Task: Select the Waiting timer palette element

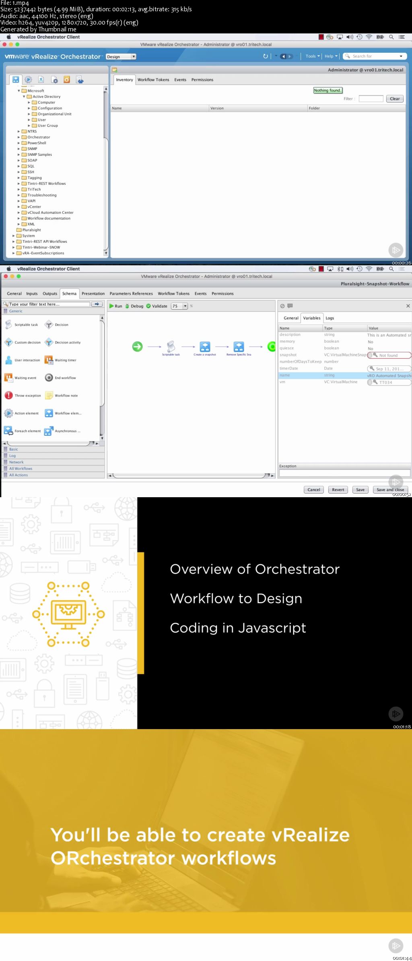Action: (x=61, y=360)
